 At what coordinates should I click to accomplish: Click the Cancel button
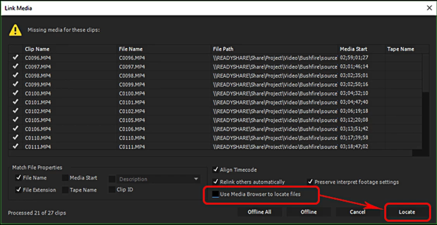pyautogui.click(x=358, y=212)
